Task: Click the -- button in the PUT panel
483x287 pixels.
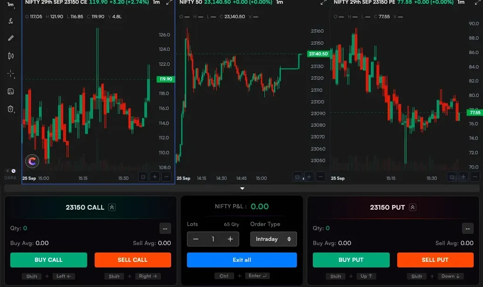Action: pos(468,228)
